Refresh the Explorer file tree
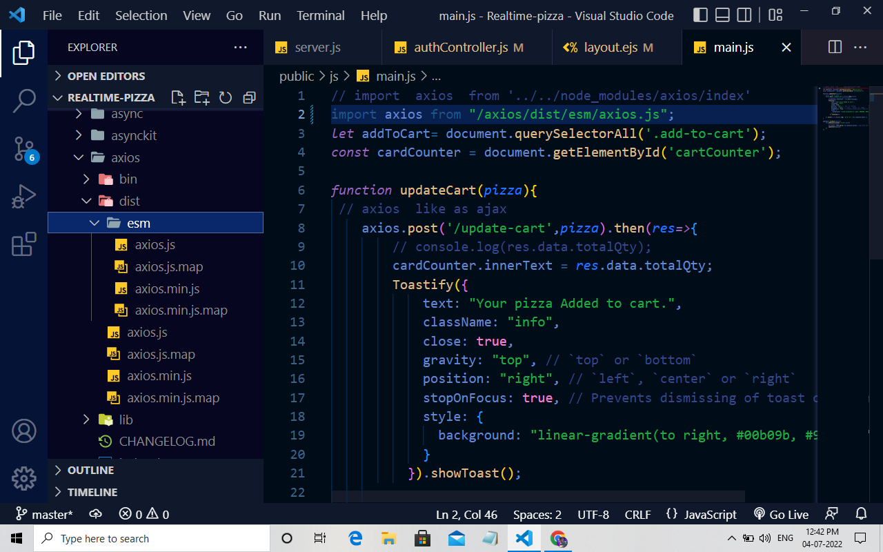Viewport: 883px width, 552px height. click(225, 97)
